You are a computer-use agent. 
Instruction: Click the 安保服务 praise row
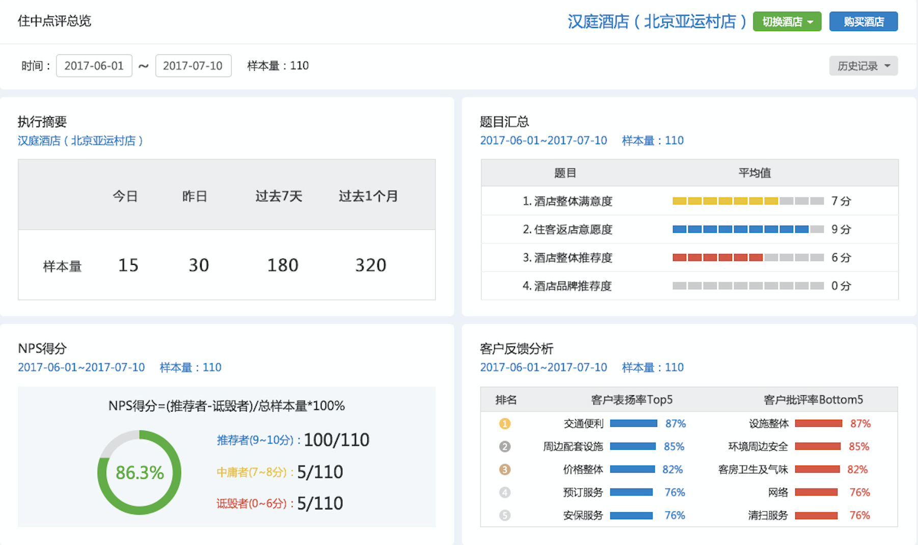point(624,515)
